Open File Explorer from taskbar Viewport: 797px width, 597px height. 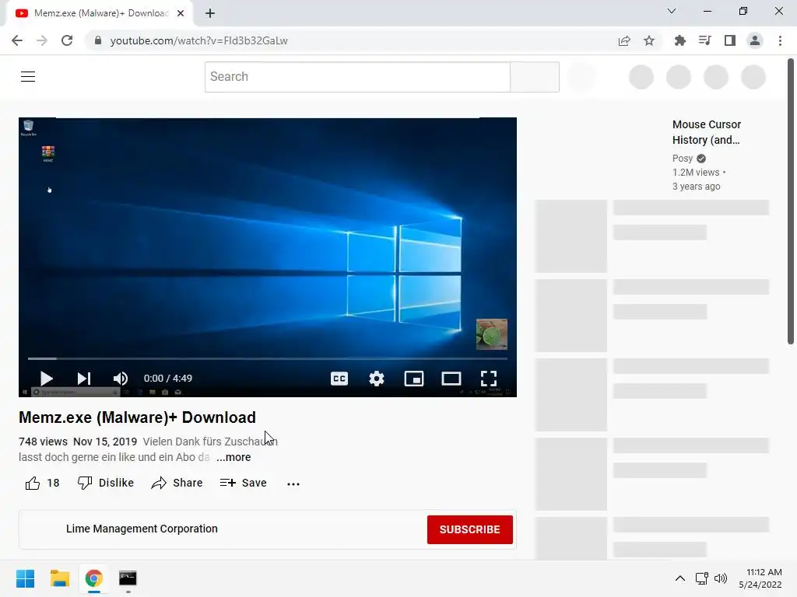[59, 578]
